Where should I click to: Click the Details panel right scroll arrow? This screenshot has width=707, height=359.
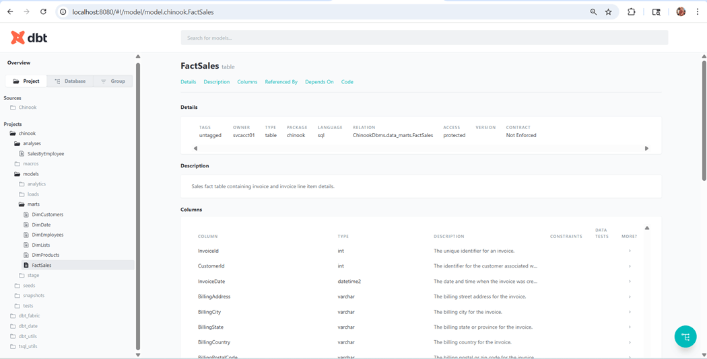coord(646,148)
